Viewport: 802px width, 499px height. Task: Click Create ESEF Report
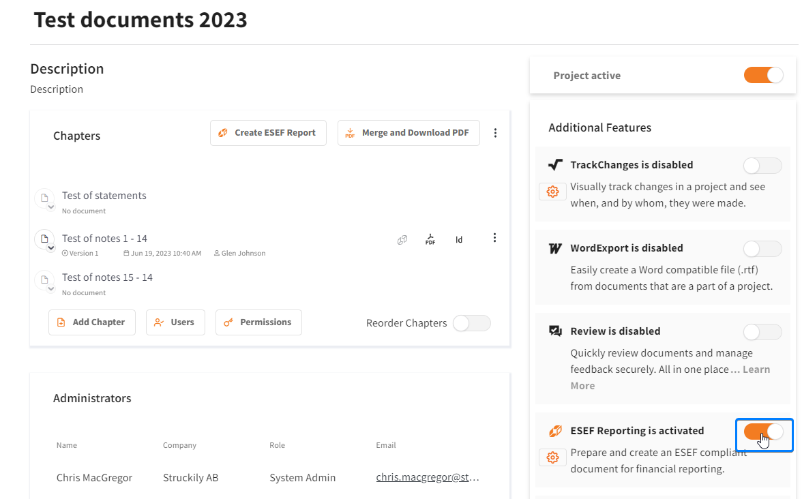click(268, 133)
